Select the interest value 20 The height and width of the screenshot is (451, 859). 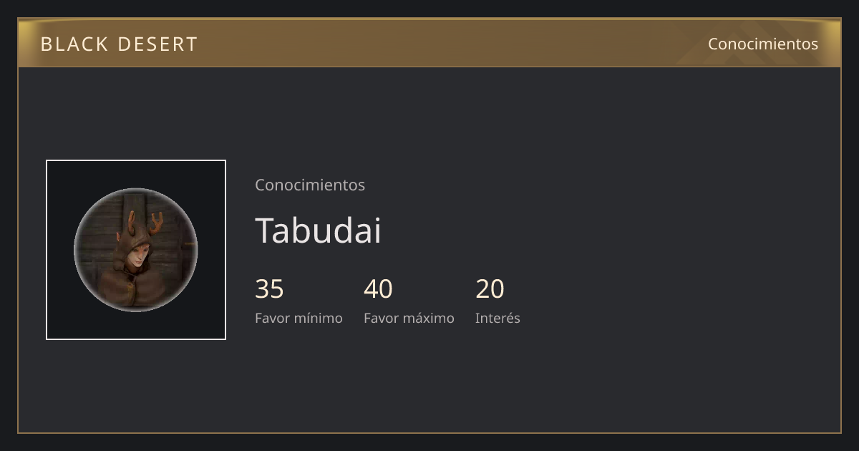pyautogui.click(x=490, y=289)
